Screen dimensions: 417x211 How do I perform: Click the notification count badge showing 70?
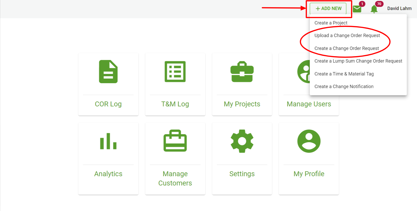point(379,4)
